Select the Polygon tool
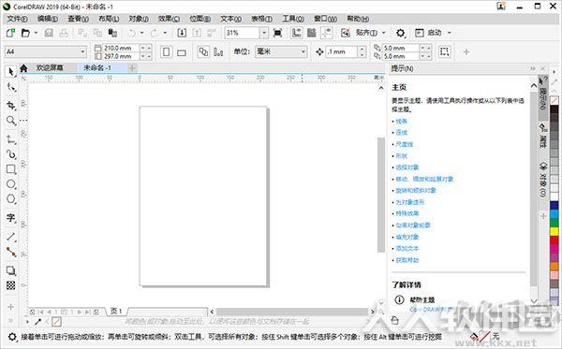This screenshot has height=349, width=562. 10,199
